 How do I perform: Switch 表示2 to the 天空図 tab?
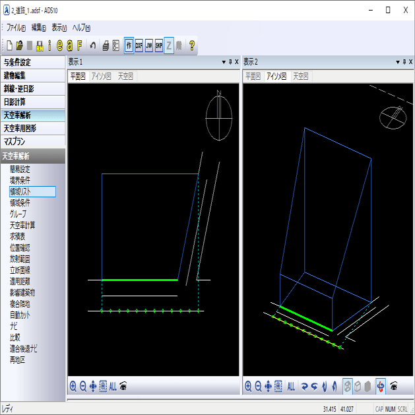301,77
